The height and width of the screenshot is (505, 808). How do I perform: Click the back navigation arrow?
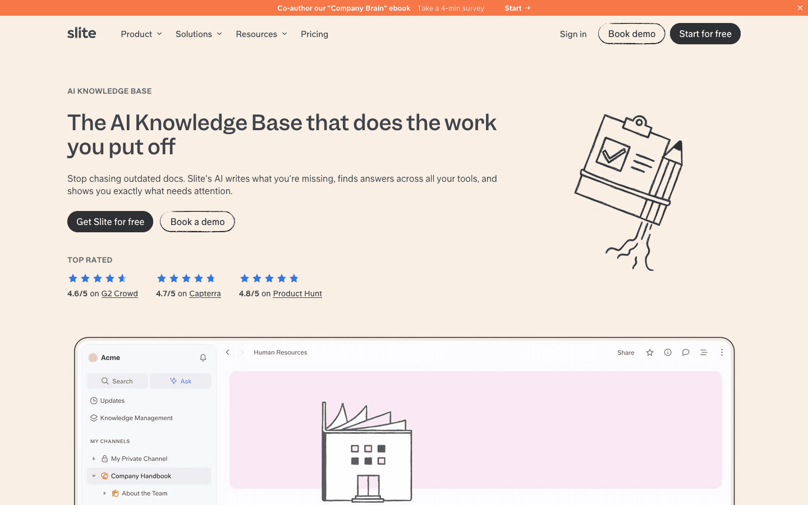[227, 352]
